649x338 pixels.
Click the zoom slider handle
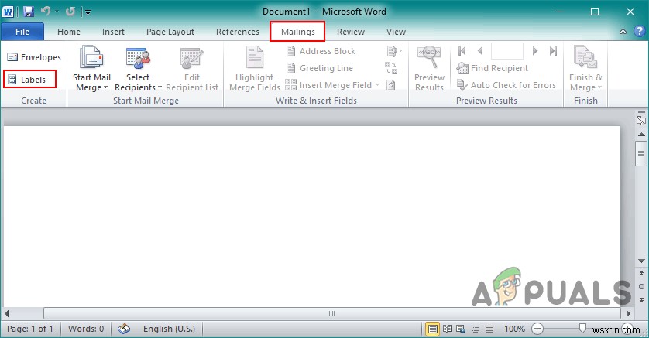tap(582, 329)
